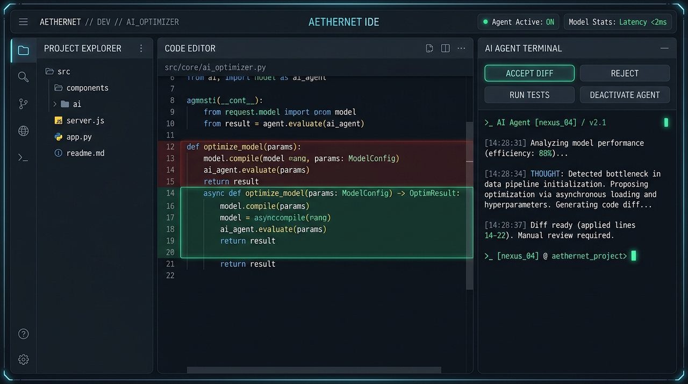Open server.js in the explorer
Viewport: 688px width, 384px height.
[x=95, y=120]
